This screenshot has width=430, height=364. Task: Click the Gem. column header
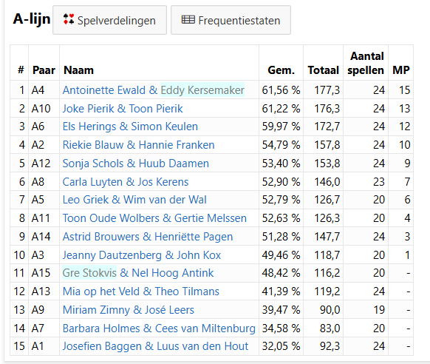pyautogui.click(x=281, y=70)
